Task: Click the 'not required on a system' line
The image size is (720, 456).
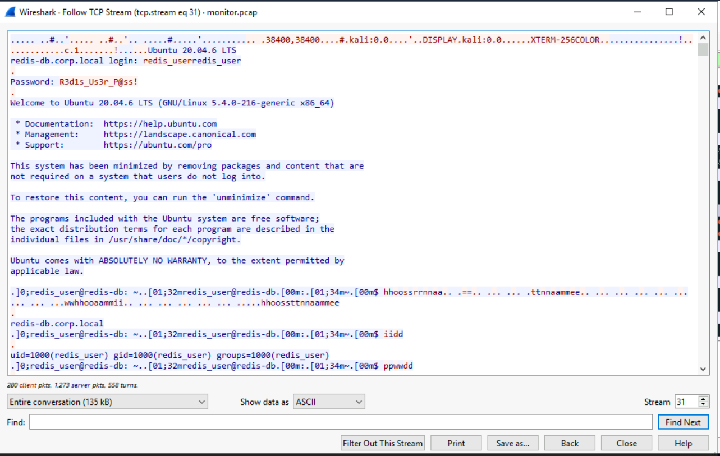Action: pyautogui.click(x=138, y=177)
